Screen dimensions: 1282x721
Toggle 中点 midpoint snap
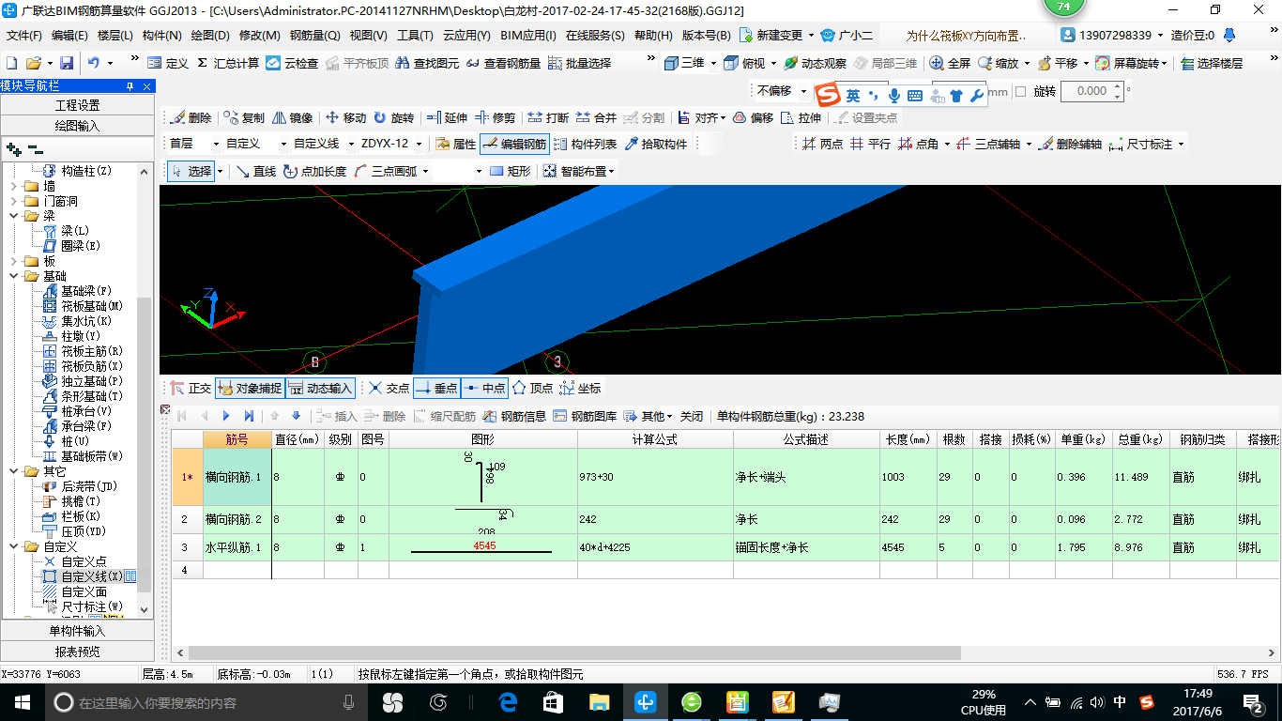tap(484, 388)
